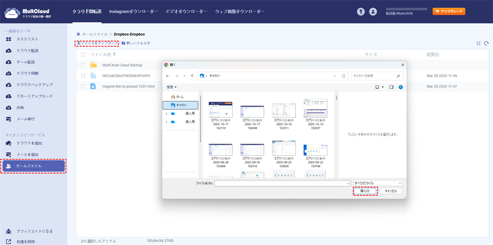This screenshot has width=493, height=245.
Task: Click the refresh icon in the file list toolbar
Action: (x=486, y=43)
